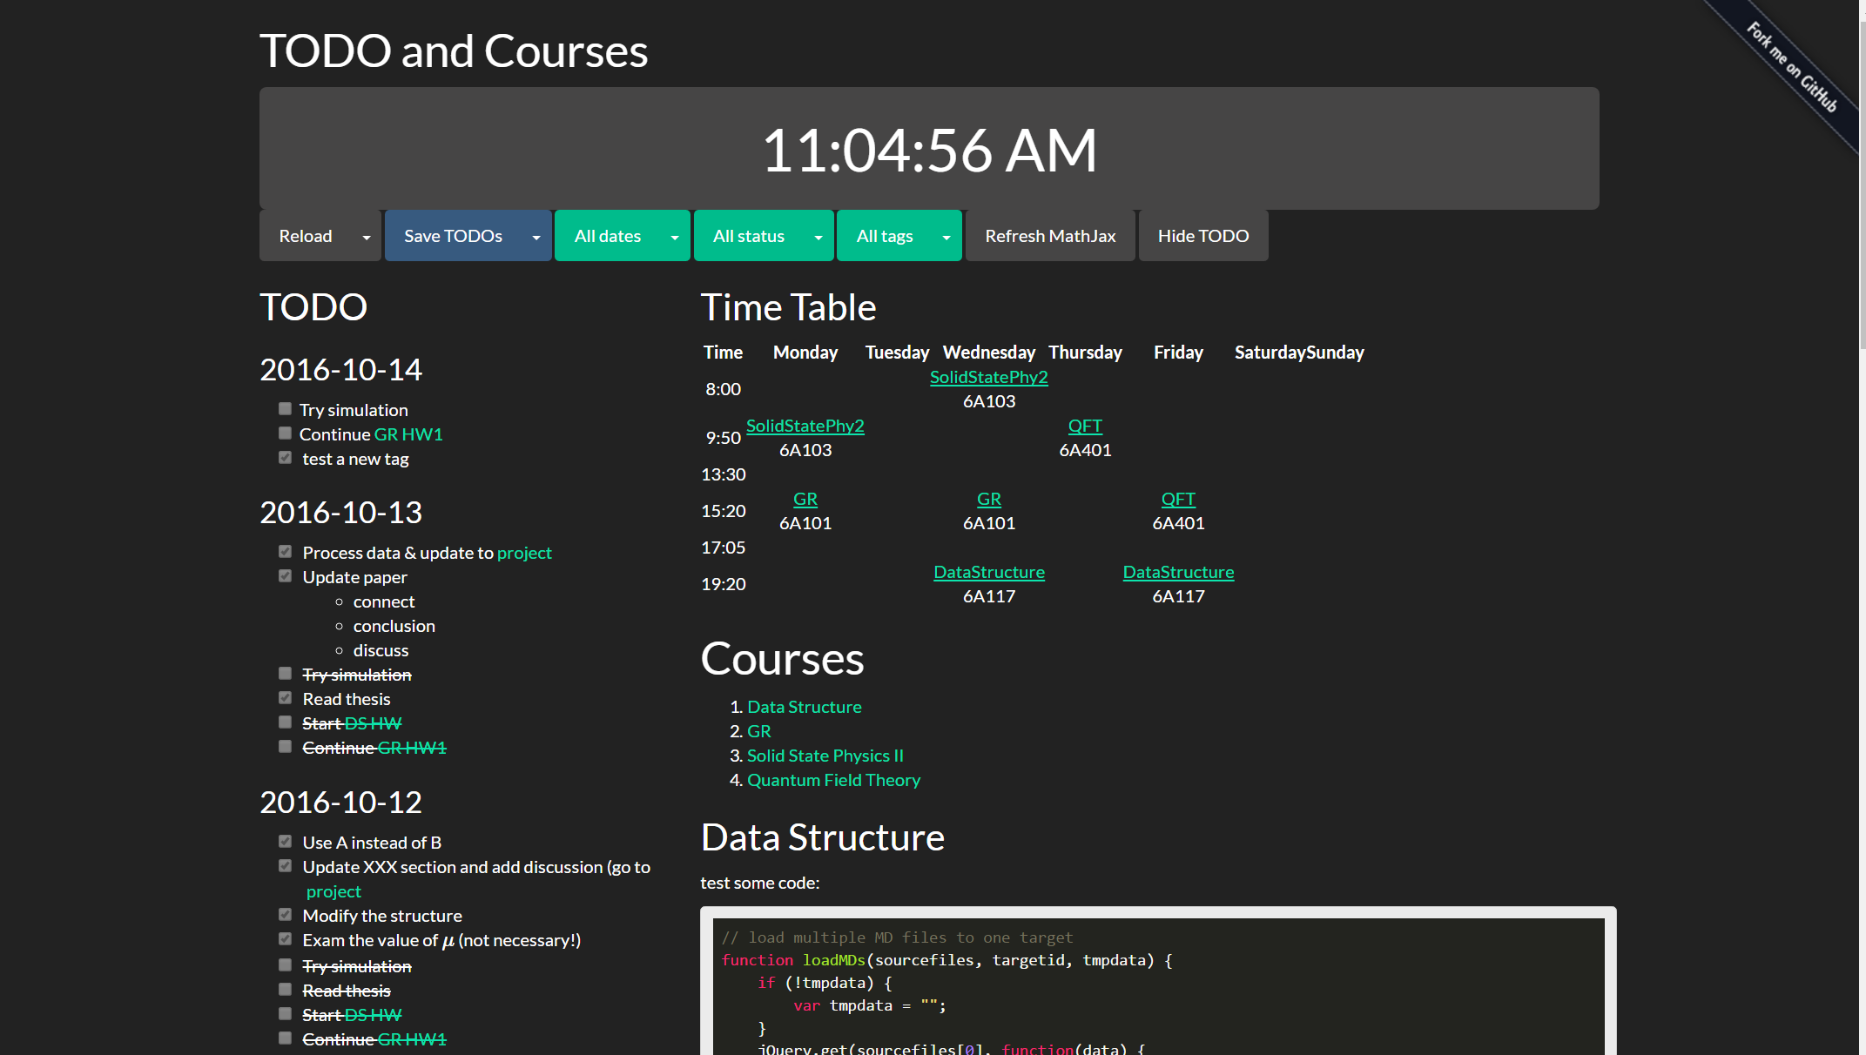1866x1055 pixels.
Task: Open Friday DataStructure timetable link
Action: (1178, 572)
